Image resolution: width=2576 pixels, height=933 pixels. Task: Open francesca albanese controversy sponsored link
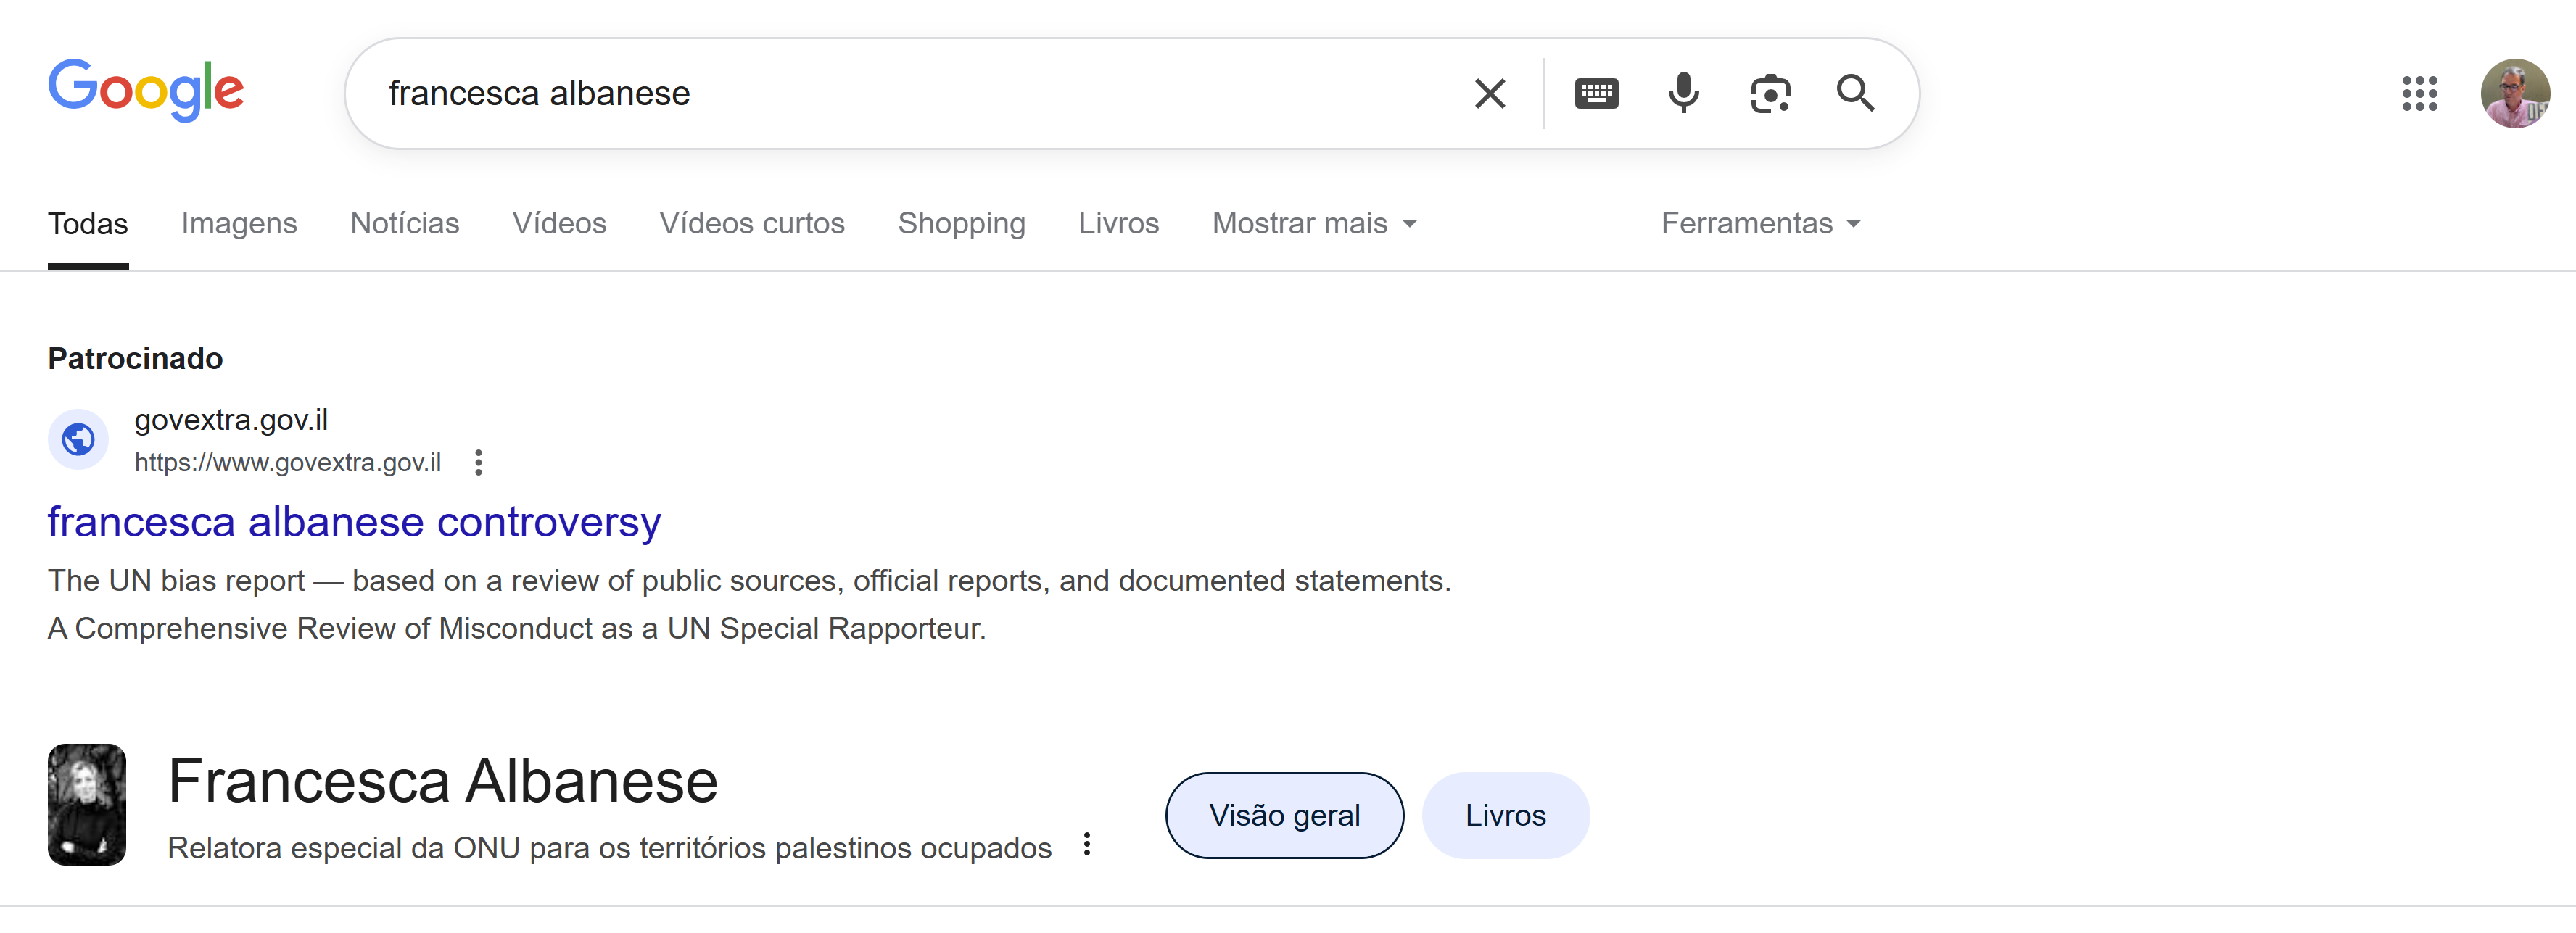(x=354, y=522)
